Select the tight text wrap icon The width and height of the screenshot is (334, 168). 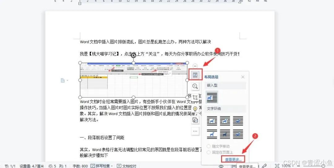coord(225,121)
